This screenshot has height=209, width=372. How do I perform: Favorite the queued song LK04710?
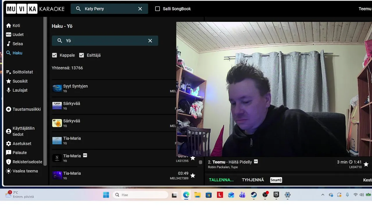click(x=366, y=164)
